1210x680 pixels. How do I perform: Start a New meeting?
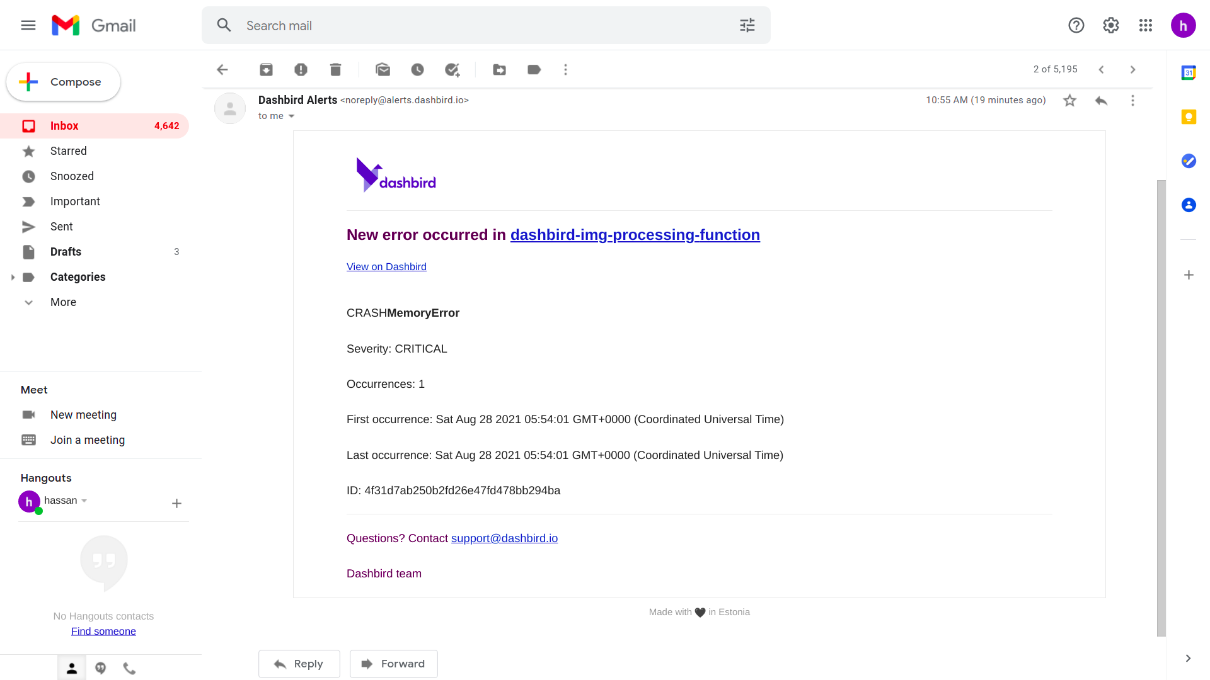[x=83, y=415]
